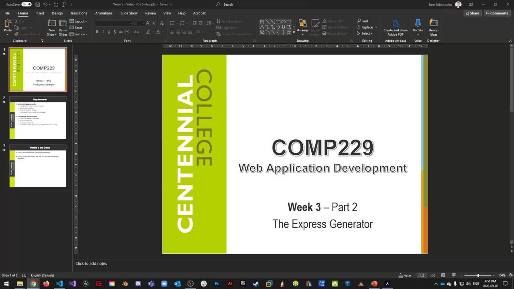Toggle Notes visibility in the status bar
This screenshot has width=514, height=289.
pos(405,275)
